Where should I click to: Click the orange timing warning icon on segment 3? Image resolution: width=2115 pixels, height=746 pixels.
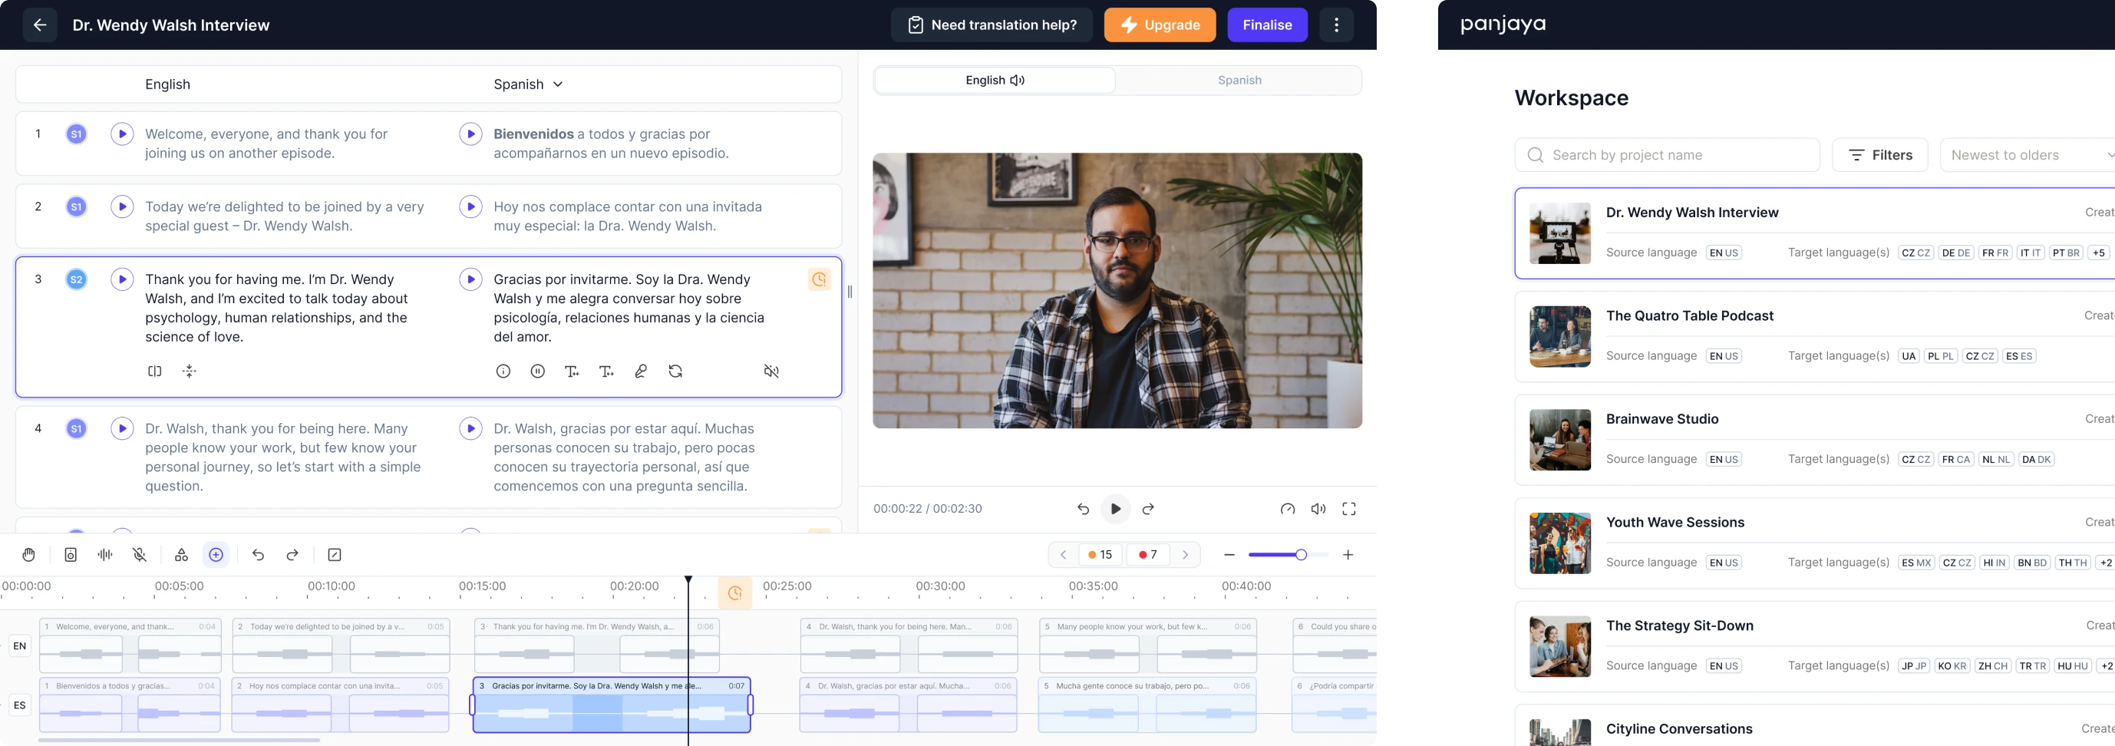pos(819,280)
